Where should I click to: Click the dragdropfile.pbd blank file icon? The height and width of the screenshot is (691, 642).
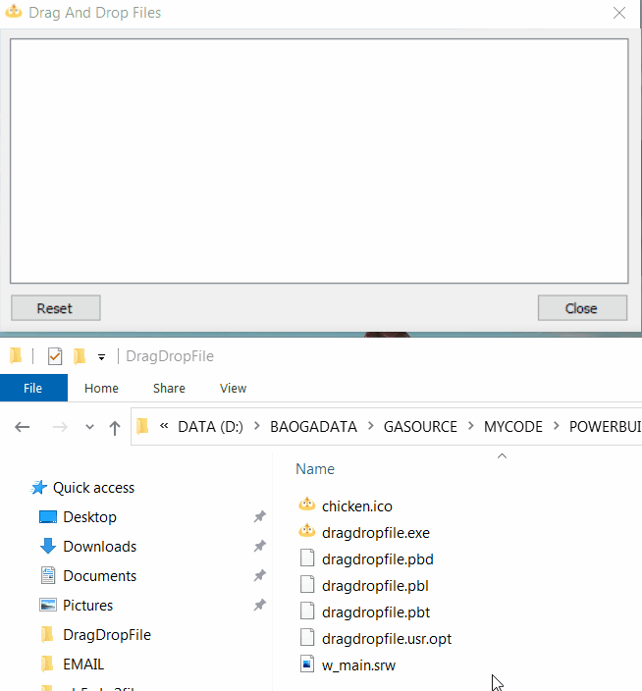point(307,558)
